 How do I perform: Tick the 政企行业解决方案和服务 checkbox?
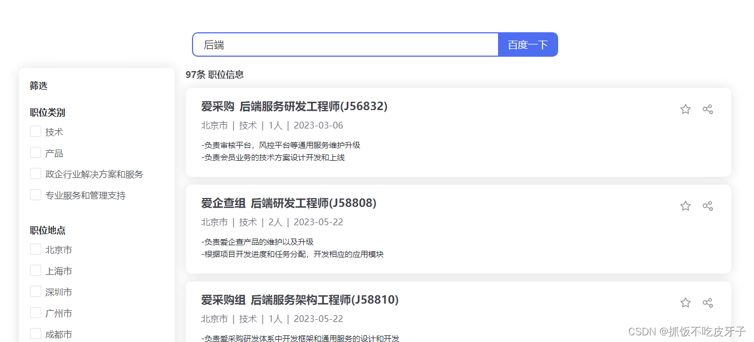36,174
